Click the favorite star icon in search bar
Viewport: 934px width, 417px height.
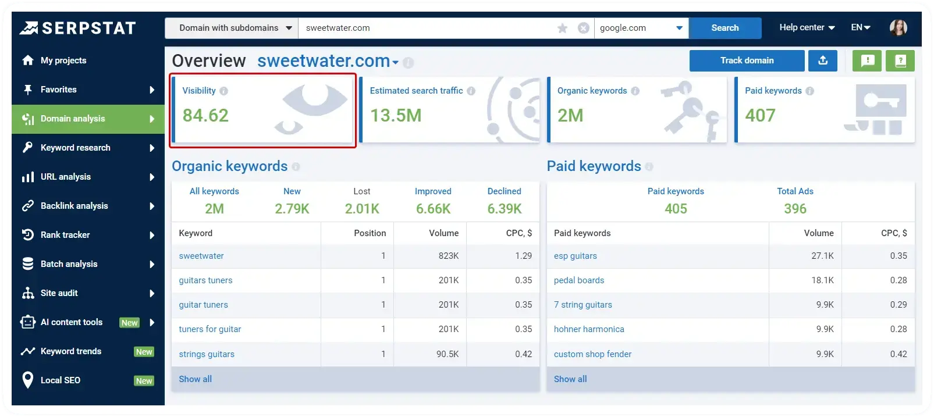562,28
